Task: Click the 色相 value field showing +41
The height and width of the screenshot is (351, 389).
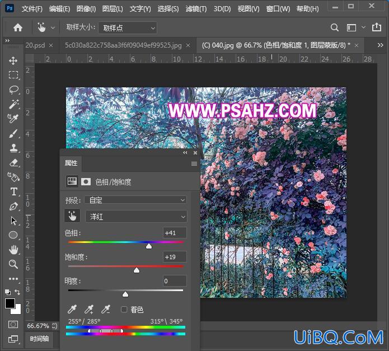Action: click(x=175, y=233)
